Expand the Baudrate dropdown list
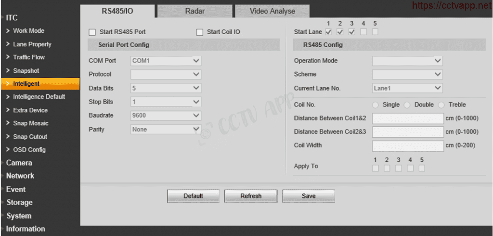Viewport: 493px width, 236px height. point(166,116)
